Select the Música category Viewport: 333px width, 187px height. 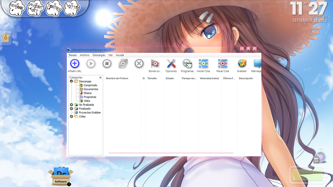tap(87, 93)
